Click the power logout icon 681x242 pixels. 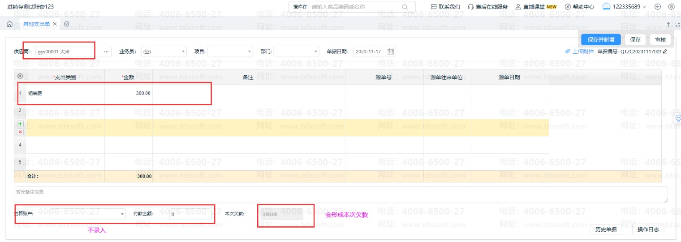pos(671,7)
